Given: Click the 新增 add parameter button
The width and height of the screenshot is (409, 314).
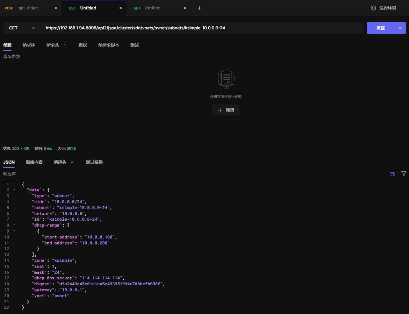Looking at the screenshot, I should pos(226,110).
